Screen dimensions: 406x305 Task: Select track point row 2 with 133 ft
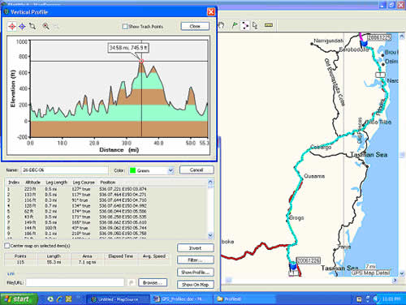click(106, 195)
